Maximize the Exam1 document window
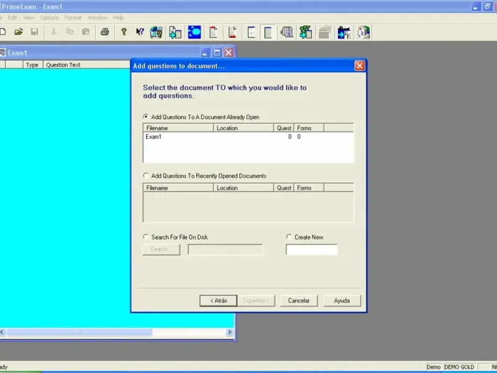The width and height of the screenshot is (497, 373). coord(217,53)
